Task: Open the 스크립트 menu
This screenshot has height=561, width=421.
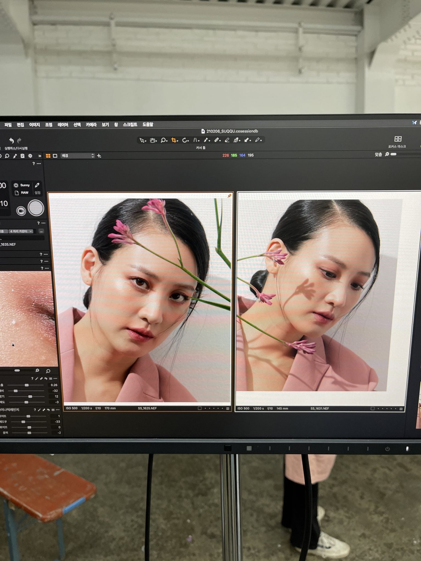Action: click(x=130, y=124)
